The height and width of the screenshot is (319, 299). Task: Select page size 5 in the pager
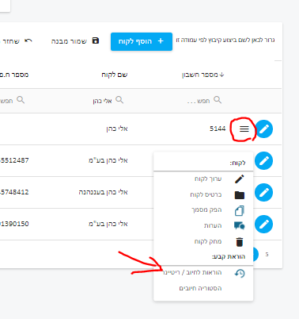coord(267,255)
